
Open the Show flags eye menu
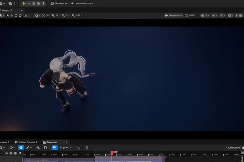pyautogui.click(x=215, y=16)
